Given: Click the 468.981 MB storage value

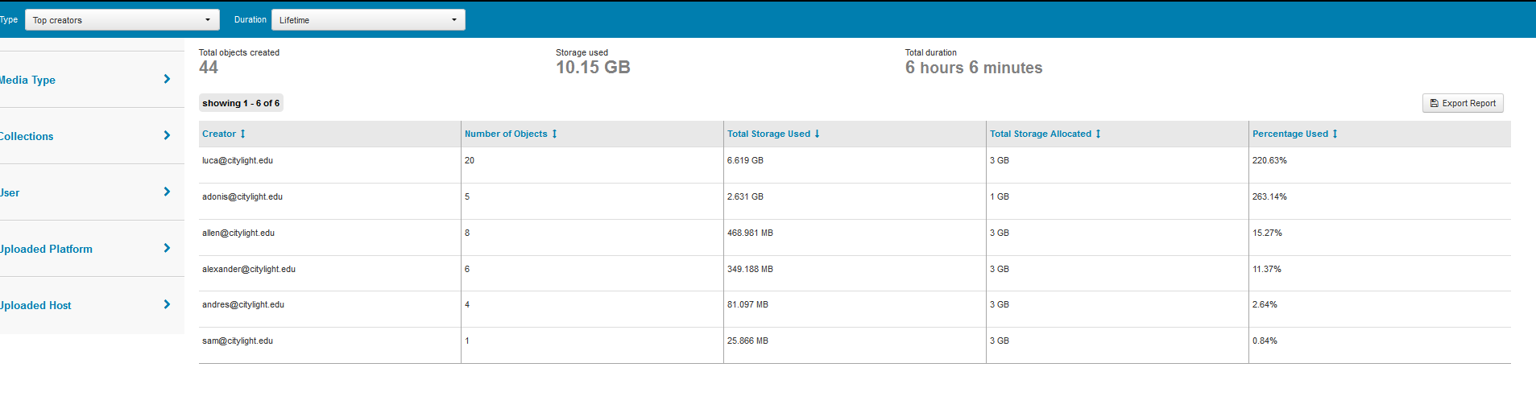Looking at the screenshot, I should [x=750, y=233].
